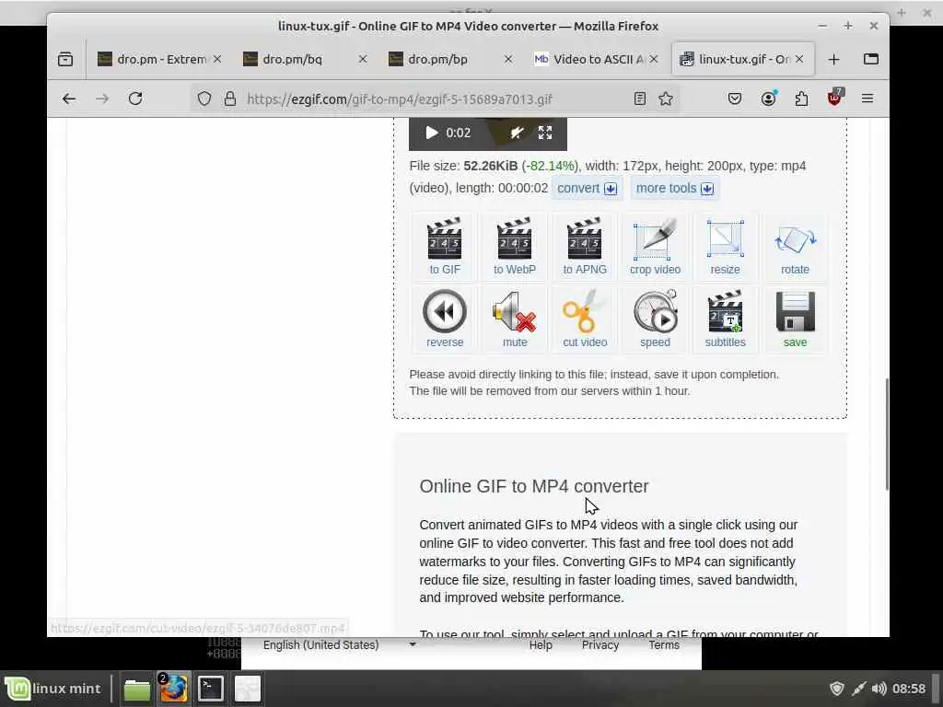Click the site security padlock icon
The height and width of the screenshot is (707, 943).
click(x=229, y=99)
